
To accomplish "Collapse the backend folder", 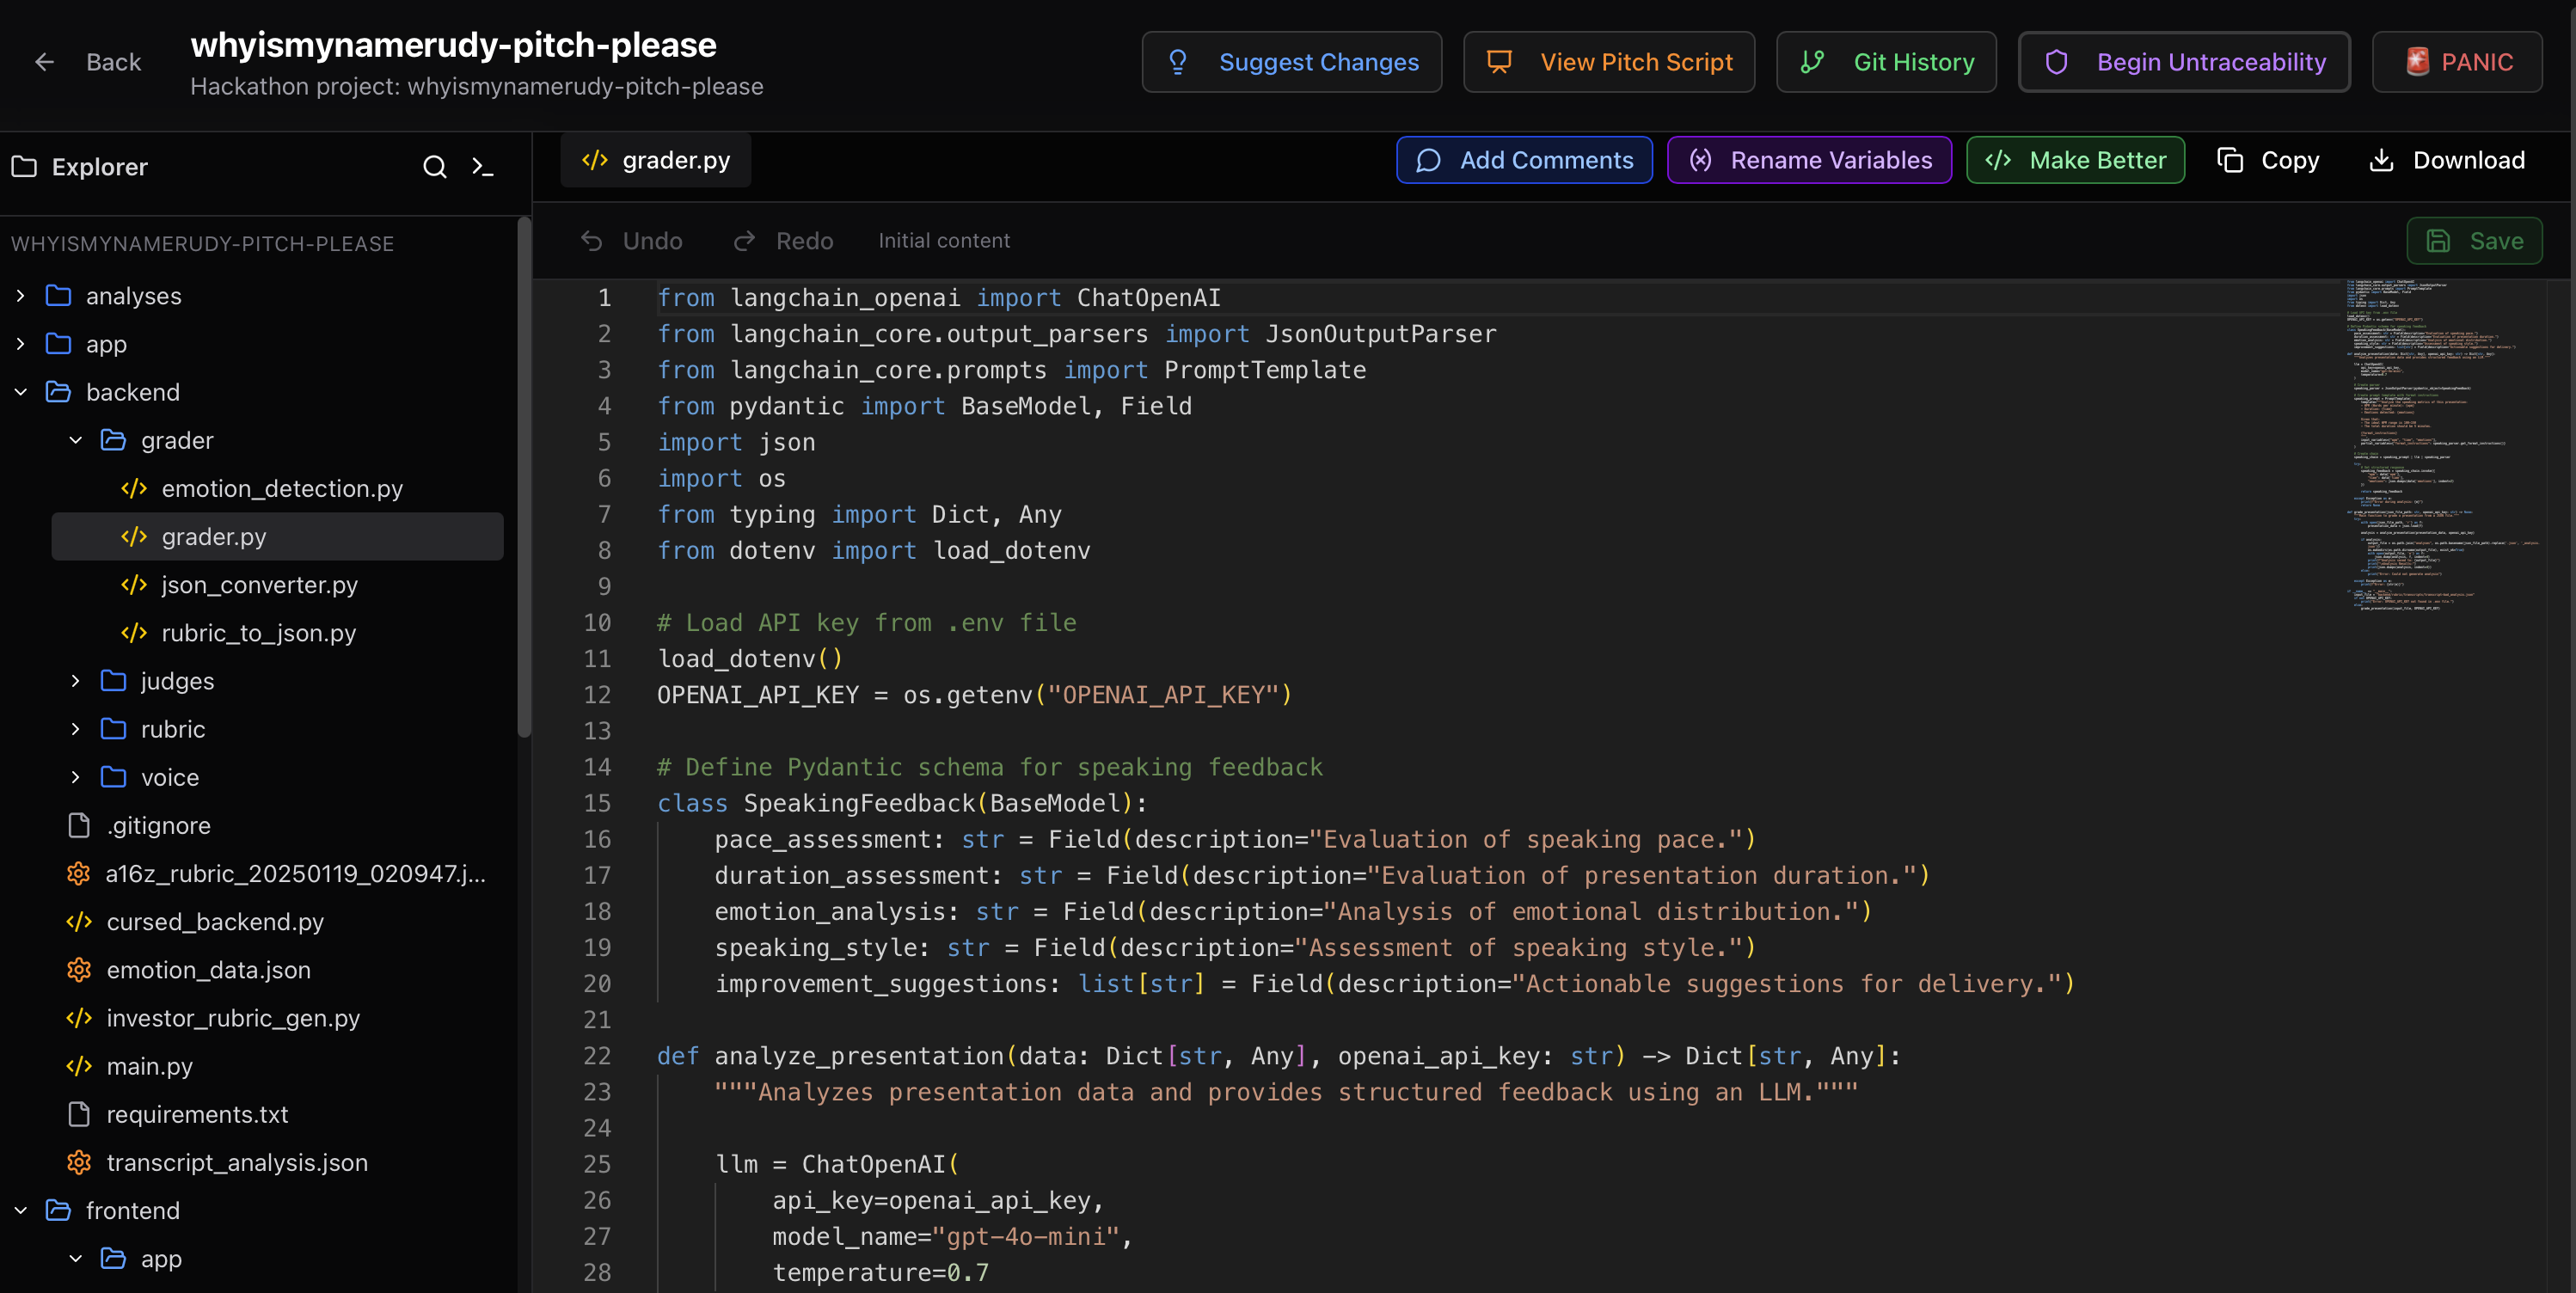I will tap(21, 392).
